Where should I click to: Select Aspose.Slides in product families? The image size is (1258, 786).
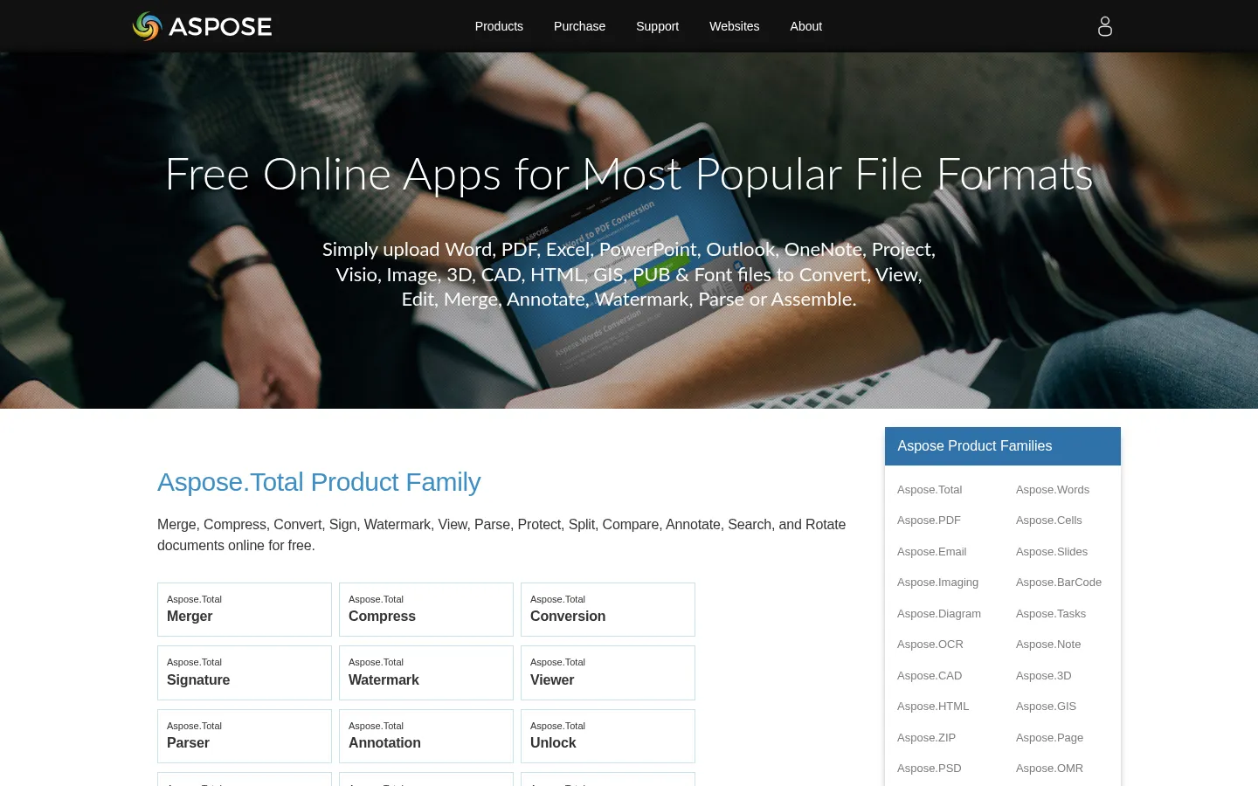[x=1052, y=552]
